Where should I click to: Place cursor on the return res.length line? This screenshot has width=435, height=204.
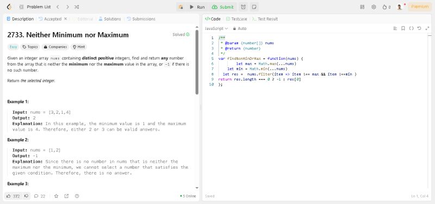260,79
